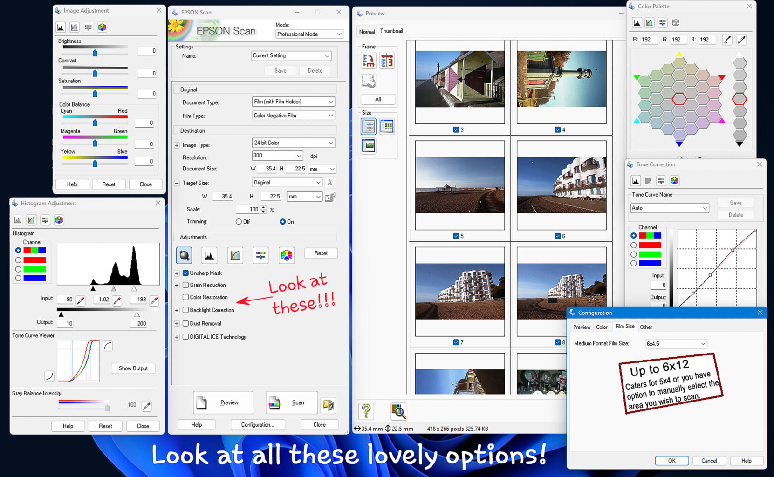Image resolution: width=774 pixels, height=477 pixels.
Task: Click the yellow question mark help icon in Preview
Action: click(x=366, y=411)
